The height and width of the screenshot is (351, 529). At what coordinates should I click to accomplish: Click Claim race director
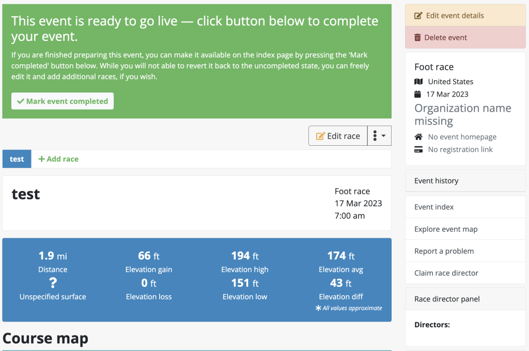tap(465, 273)
